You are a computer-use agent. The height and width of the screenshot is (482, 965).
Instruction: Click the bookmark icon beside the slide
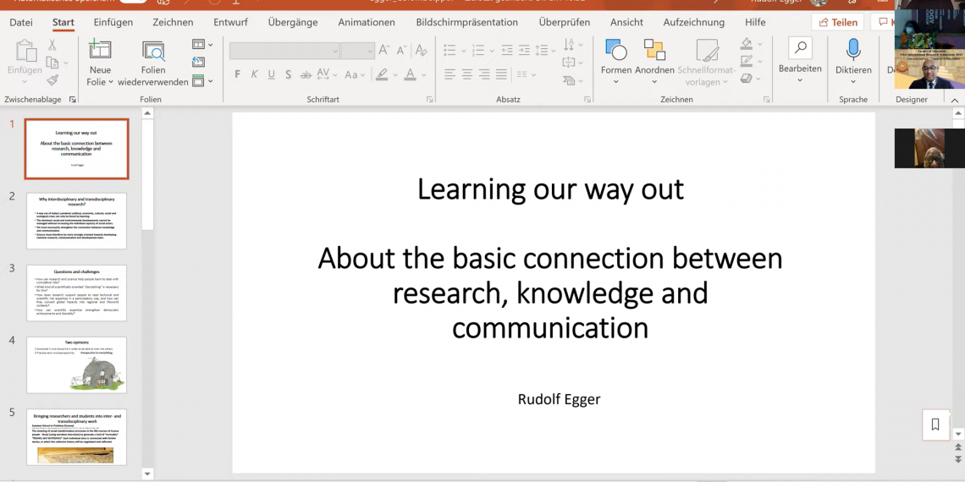[935, 424]
